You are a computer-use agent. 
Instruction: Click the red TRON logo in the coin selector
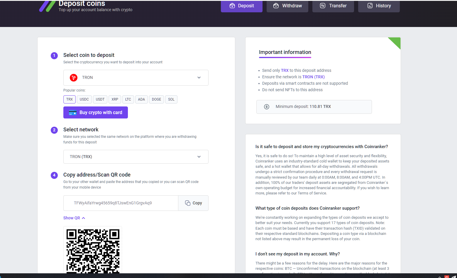(x=73, y=78)
